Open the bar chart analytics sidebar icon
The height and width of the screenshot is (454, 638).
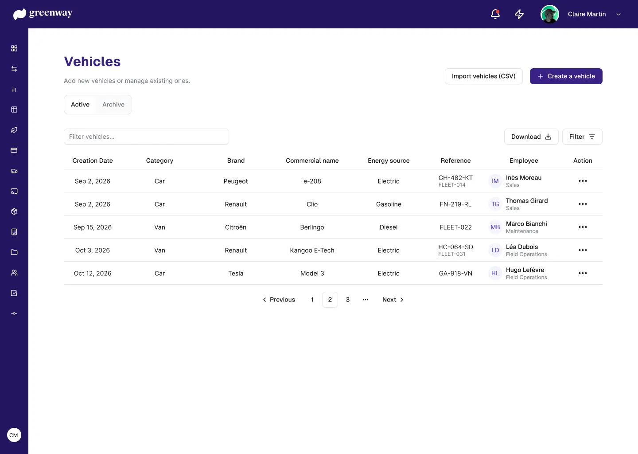click(x=14, y=89)
